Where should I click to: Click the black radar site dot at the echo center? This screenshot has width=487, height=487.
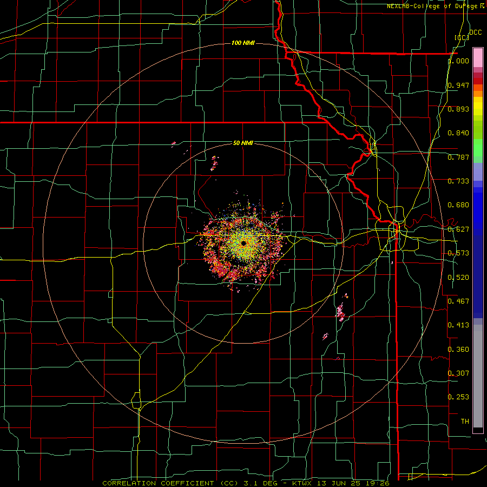point(243,243)
